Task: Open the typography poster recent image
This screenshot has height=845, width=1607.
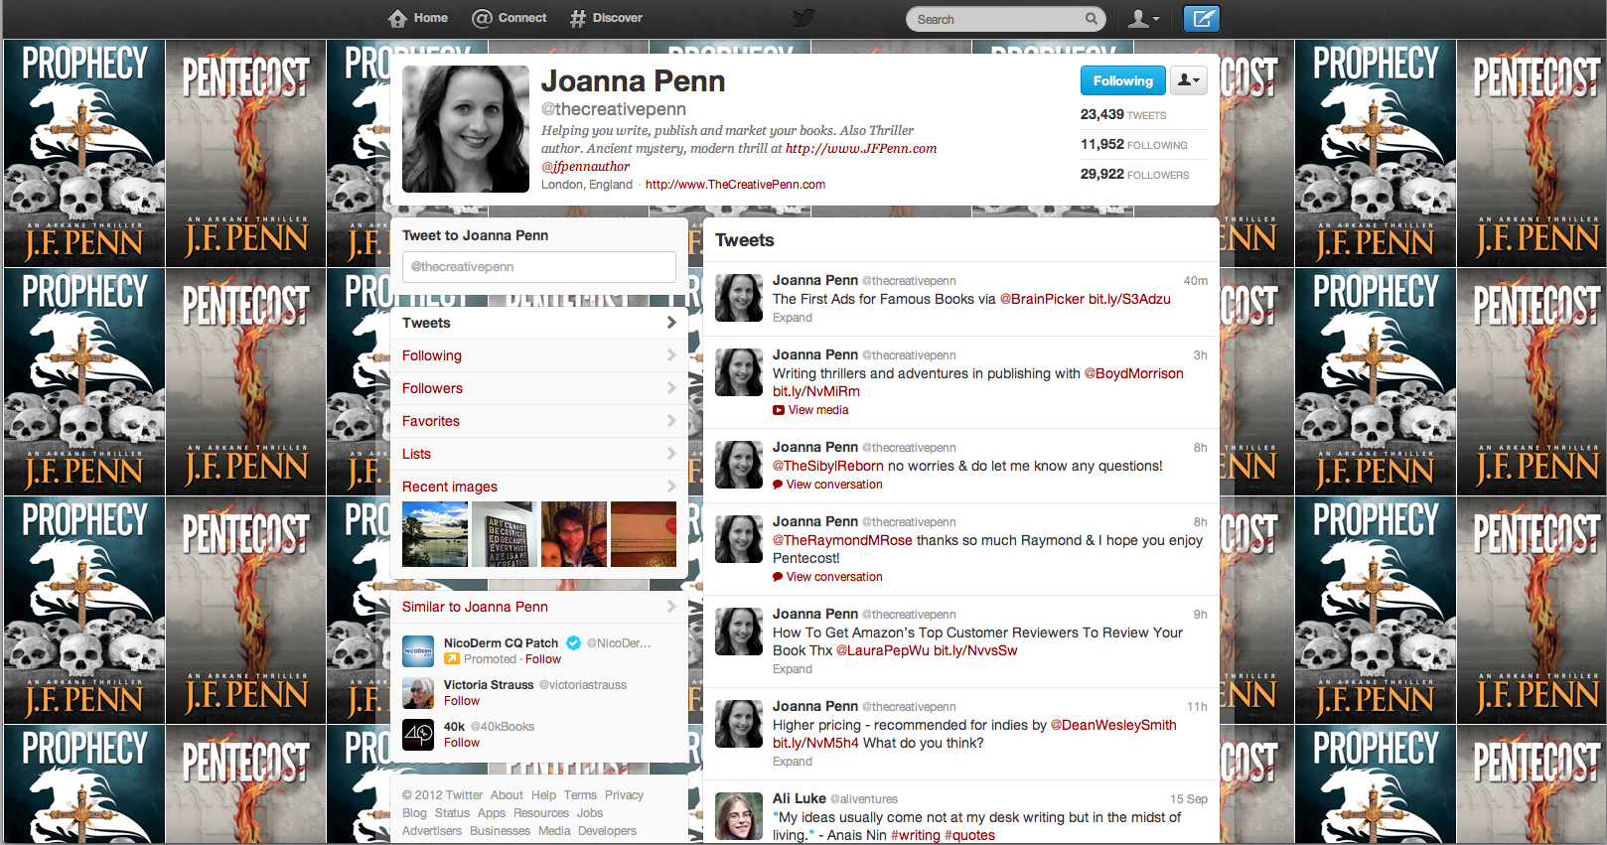Action: [505, 534]
